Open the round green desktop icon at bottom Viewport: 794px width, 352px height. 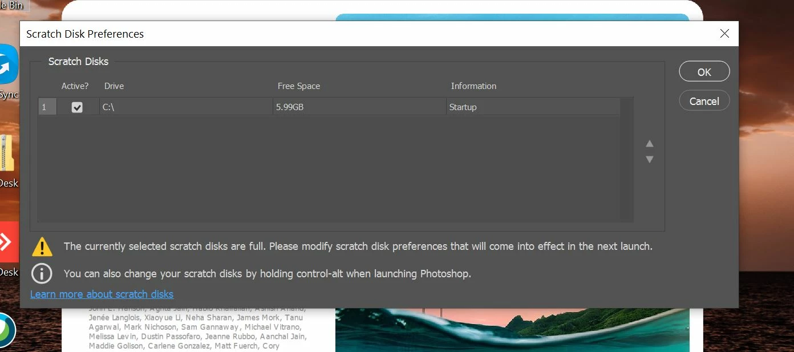(x=7, y=330)
